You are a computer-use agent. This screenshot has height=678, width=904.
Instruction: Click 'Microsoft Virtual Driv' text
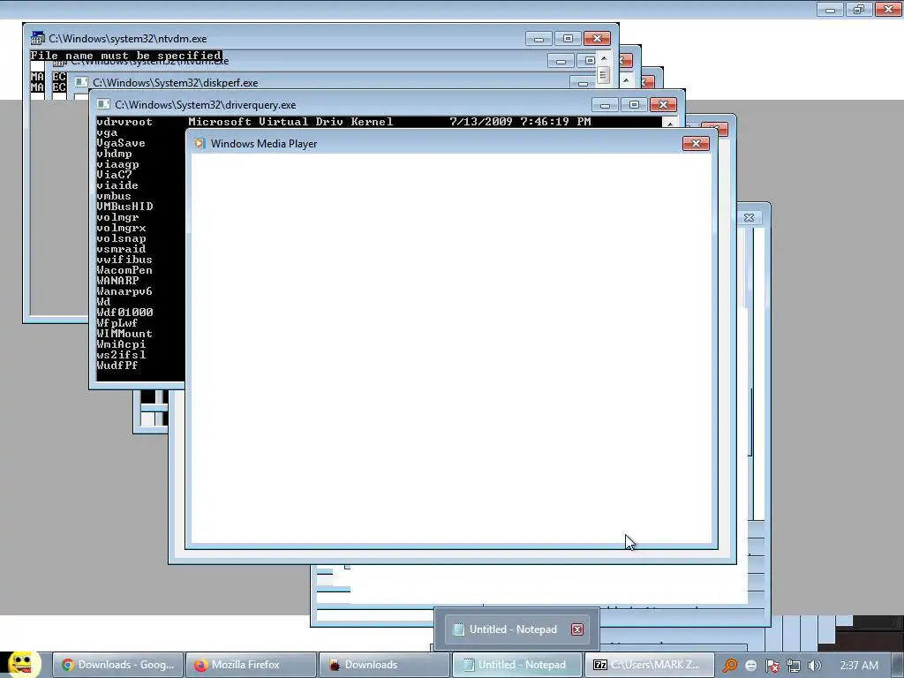(x=267, y=122)
